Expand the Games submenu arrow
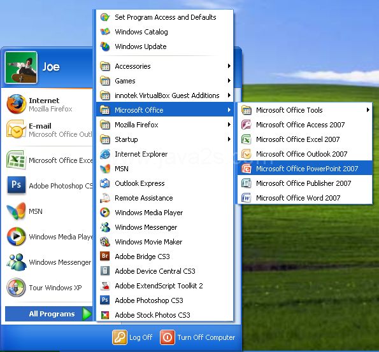 229,80
